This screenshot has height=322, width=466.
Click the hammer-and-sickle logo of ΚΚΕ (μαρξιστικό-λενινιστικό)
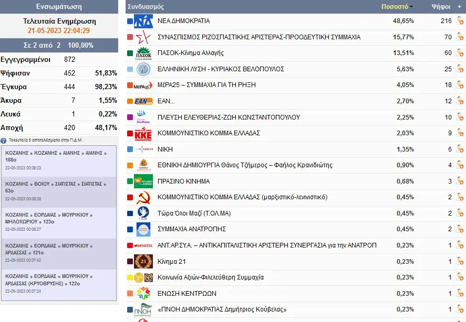coord(143,197)
